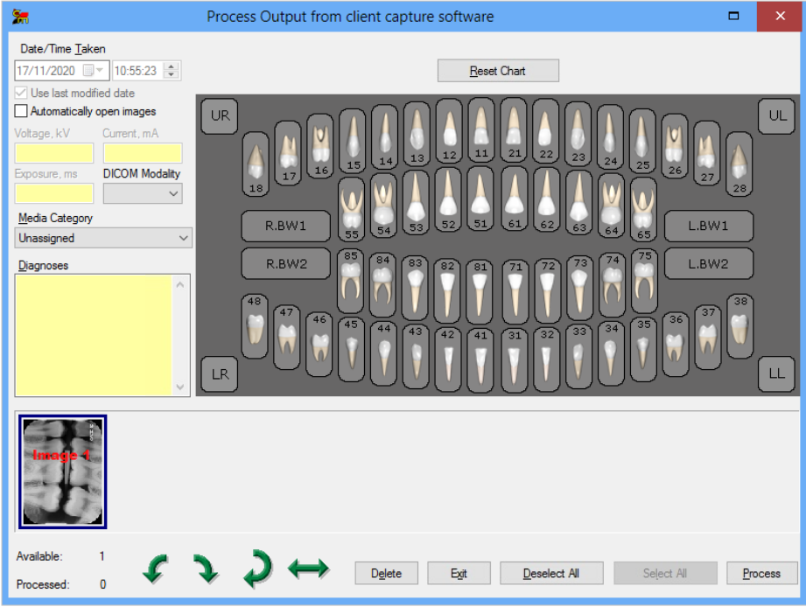Rotate image 180 degrees with circular arrow
Image resolution: width=806 pixels, height=607 pixels.
click(x=257, y=569)
